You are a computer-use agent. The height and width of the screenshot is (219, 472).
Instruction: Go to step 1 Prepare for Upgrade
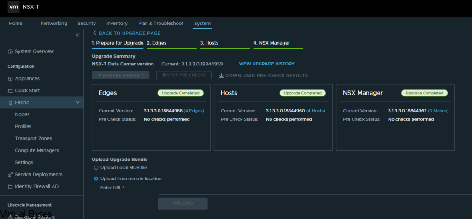(118, 43)
